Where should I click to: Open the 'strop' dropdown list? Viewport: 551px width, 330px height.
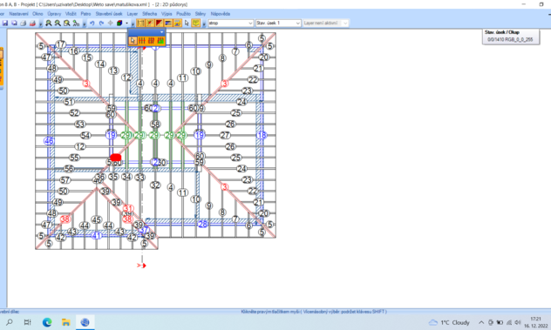click(x=230, y=24)
